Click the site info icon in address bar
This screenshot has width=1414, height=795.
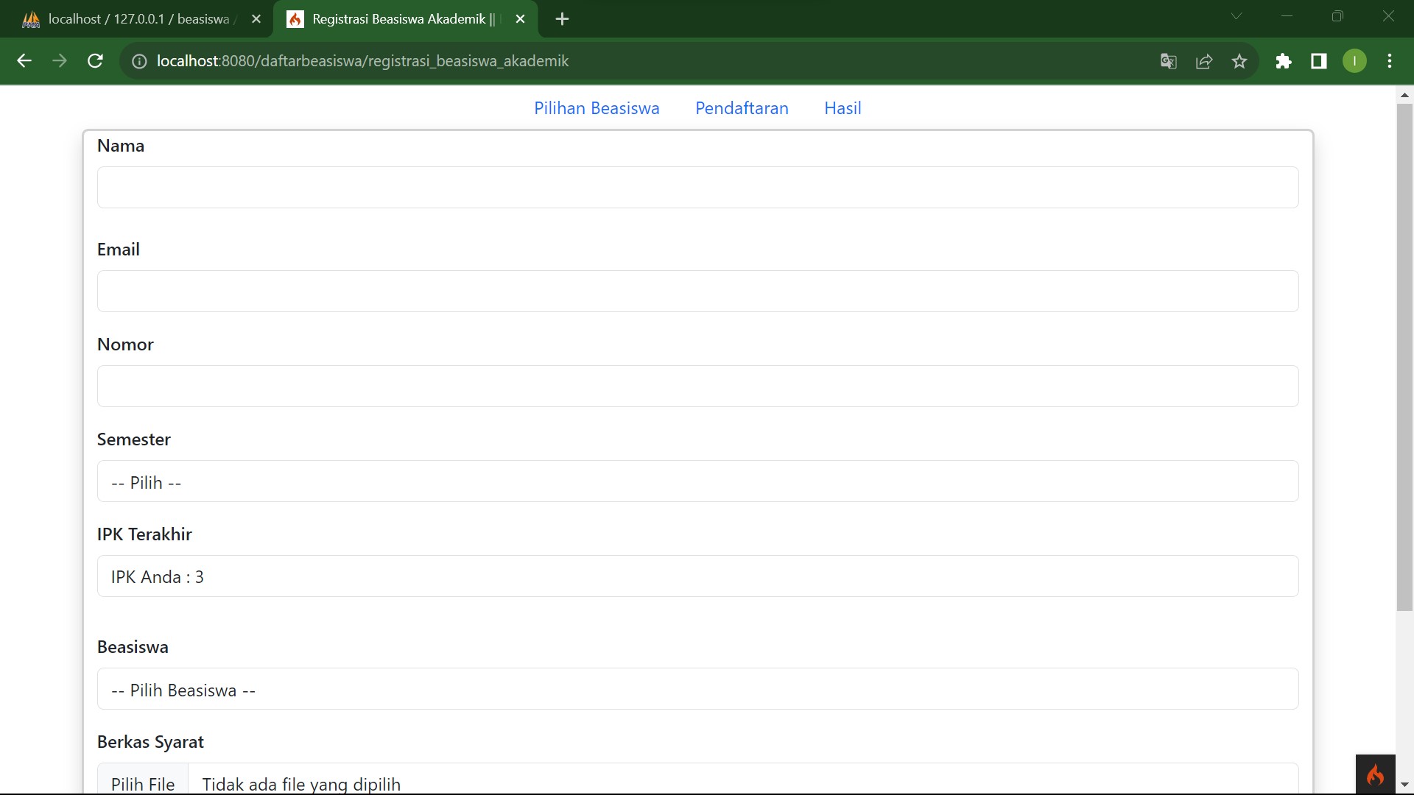(x=139, y=61)
